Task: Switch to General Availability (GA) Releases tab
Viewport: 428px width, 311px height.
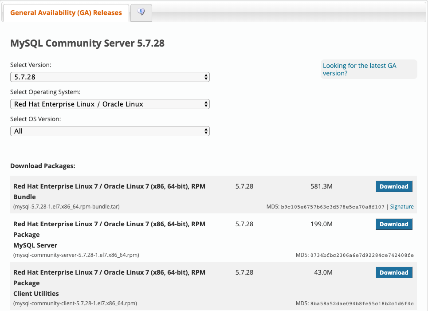Action: 66,13
